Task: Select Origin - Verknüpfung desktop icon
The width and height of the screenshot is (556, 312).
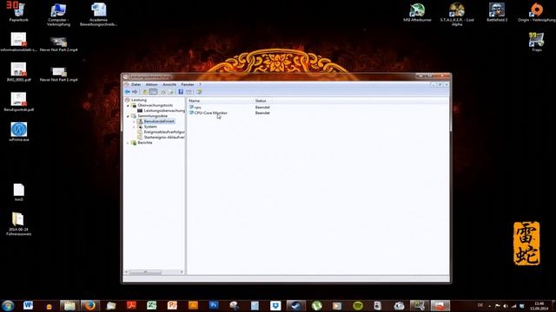Action: click(x=537, y=12)
